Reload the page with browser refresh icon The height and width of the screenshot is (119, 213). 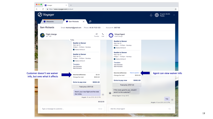[43, 9]
